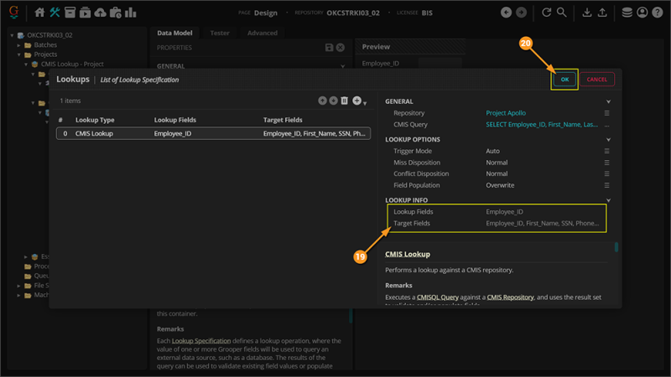
Task: Collapse the LOOKUP OPTIONS section
Action: click(608, 139)
